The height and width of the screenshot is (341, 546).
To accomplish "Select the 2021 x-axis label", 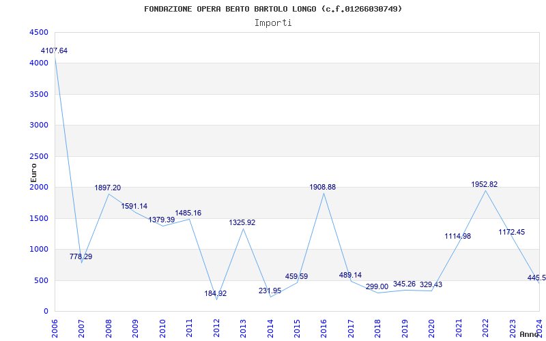I will [458, 328].
